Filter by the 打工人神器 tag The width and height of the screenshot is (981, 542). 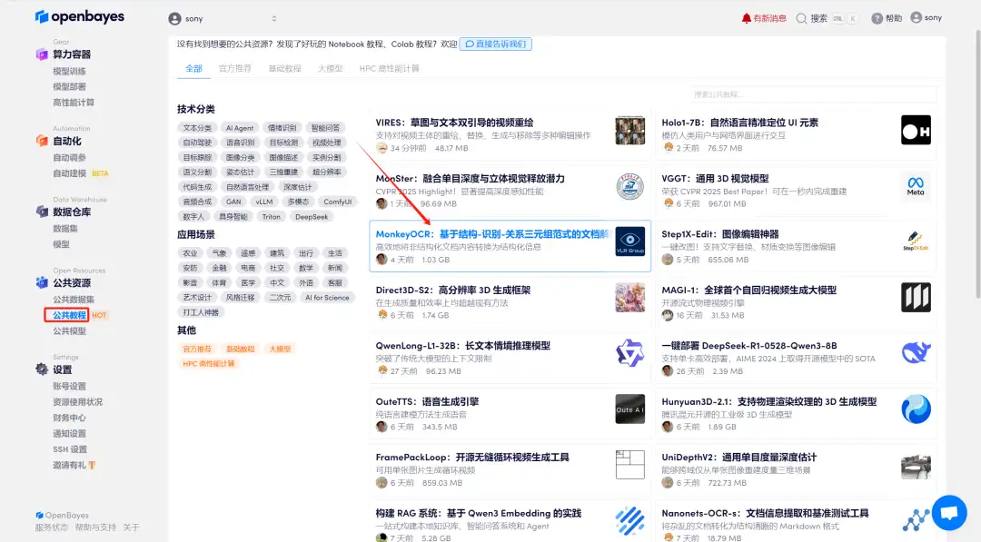(201, 312)
